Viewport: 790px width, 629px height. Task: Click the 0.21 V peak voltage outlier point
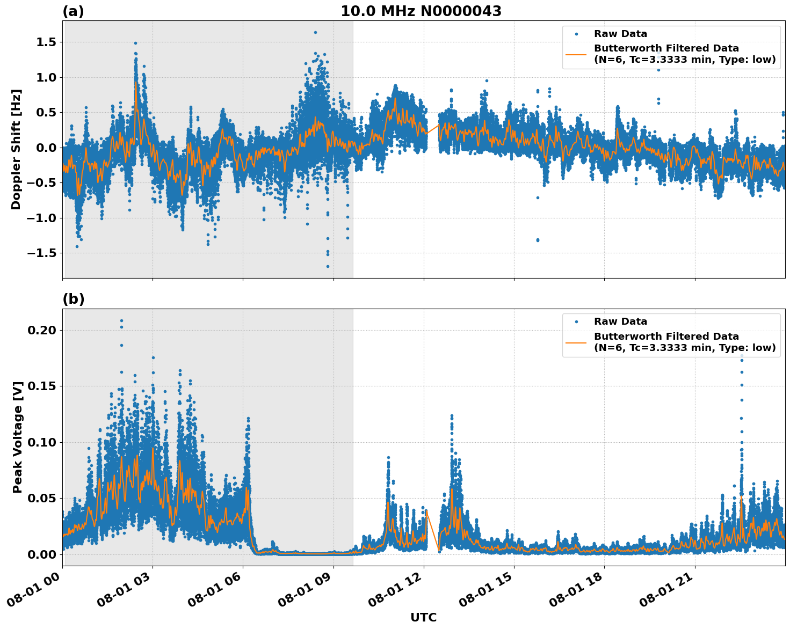pos(122,320)
